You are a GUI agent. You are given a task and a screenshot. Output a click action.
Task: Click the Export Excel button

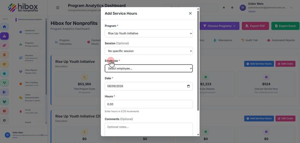[285, 26]
